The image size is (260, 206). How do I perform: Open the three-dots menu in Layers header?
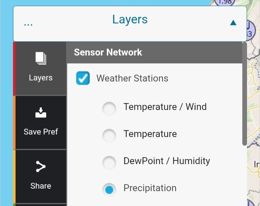coord(28,24)
